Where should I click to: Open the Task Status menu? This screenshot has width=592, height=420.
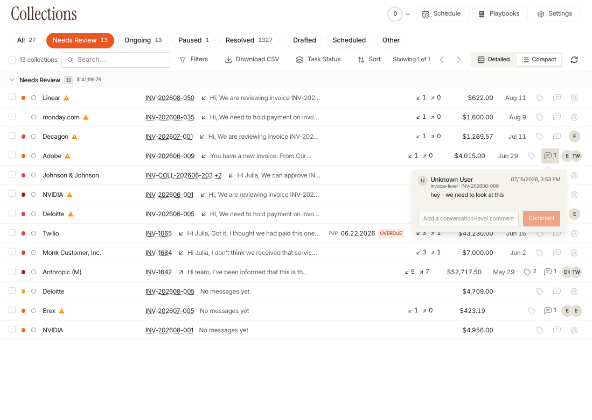pos(318,60)
